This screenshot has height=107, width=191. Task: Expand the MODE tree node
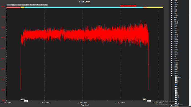click(172, 34)
